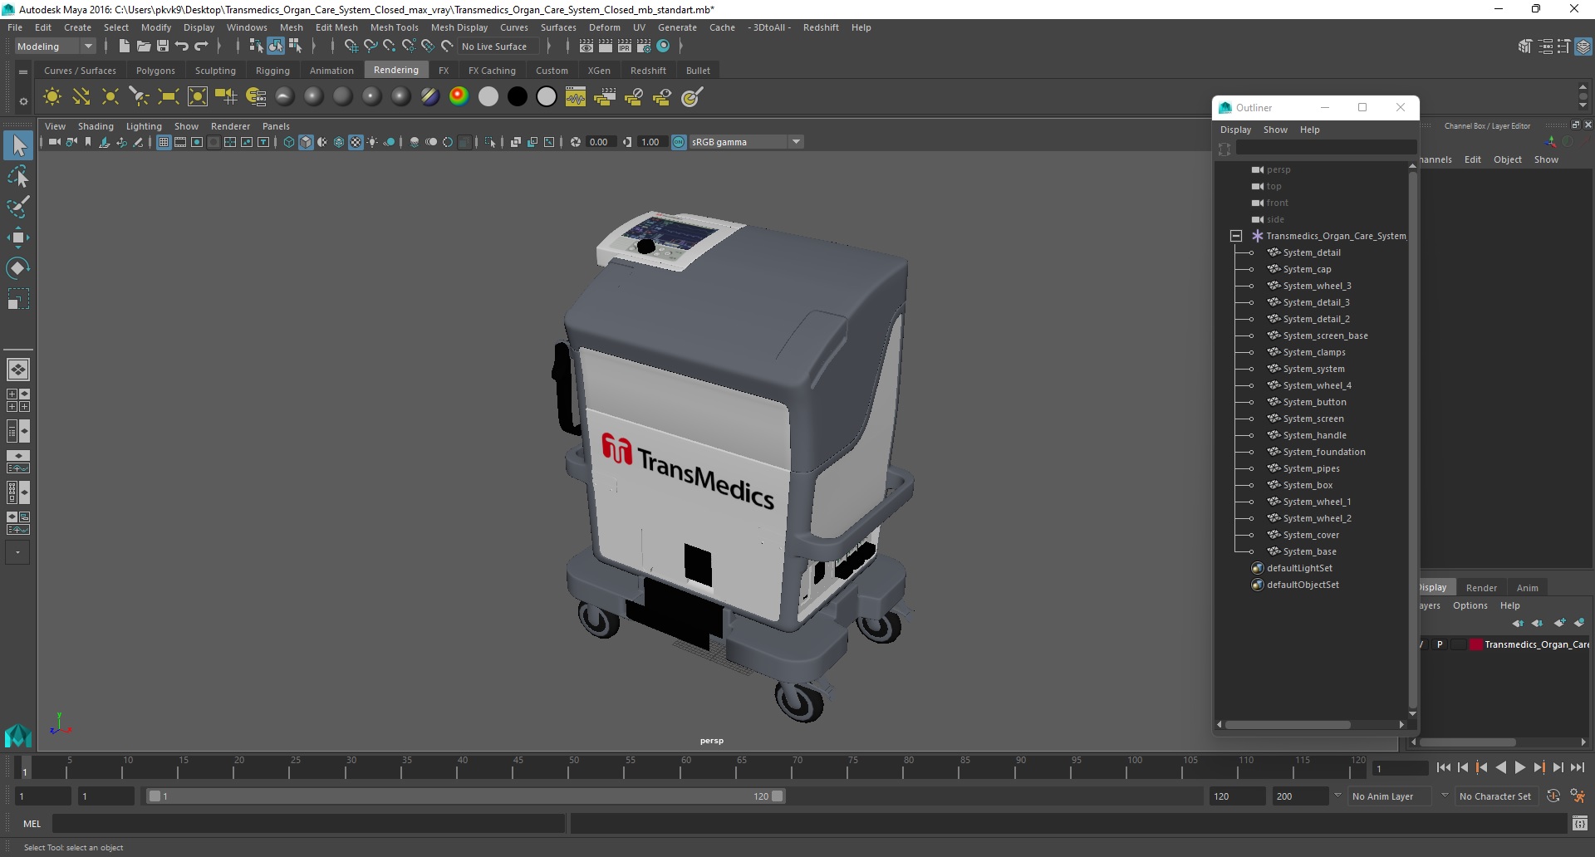Viewport: 1595px width, 857px height.
Task: Click the Scale tool icon
Action: [x=17, y=299]
